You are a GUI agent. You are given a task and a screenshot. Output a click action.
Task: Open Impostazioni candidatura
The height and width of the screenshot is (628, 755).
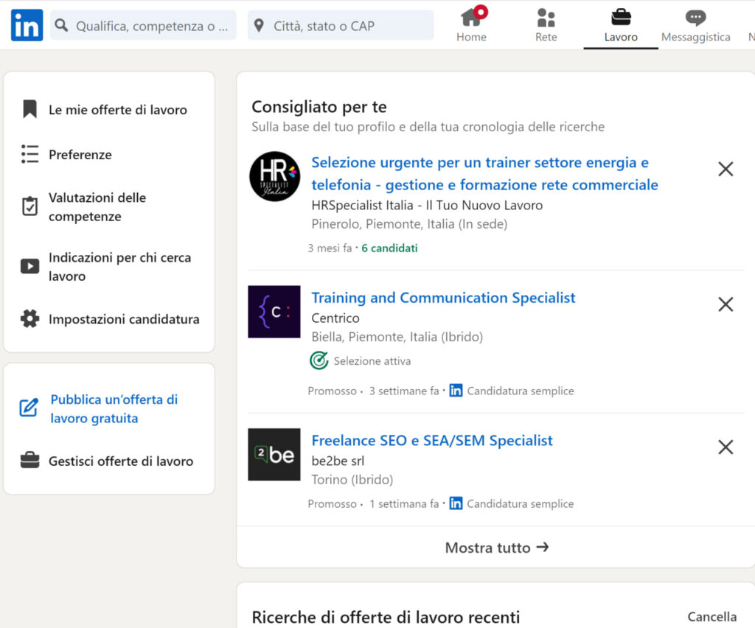click(x=124, y=319)
